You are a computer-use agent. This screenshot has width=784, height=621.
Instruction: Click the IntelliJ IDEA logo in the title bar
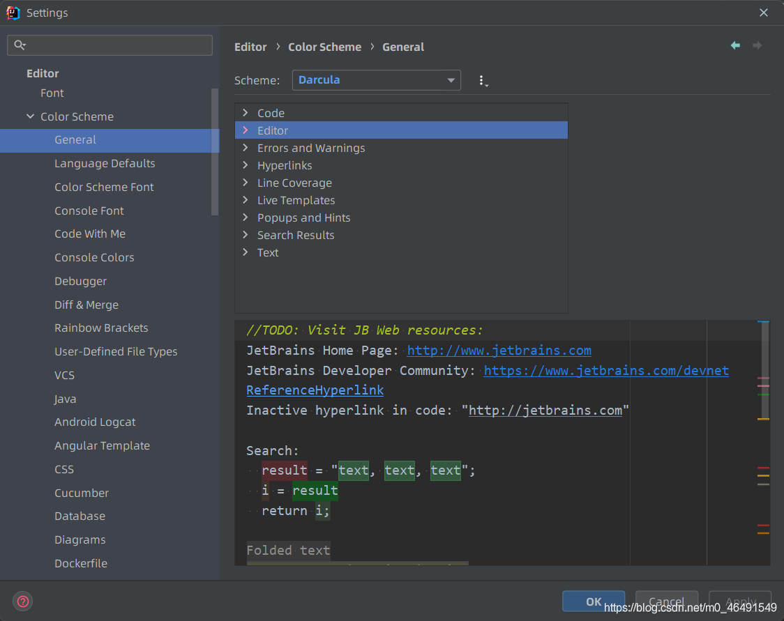coord(13,13)
